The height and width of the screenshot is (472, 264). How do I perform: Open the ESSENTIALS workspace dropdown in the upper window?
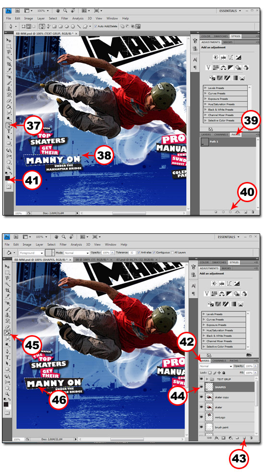click(231, 11)
